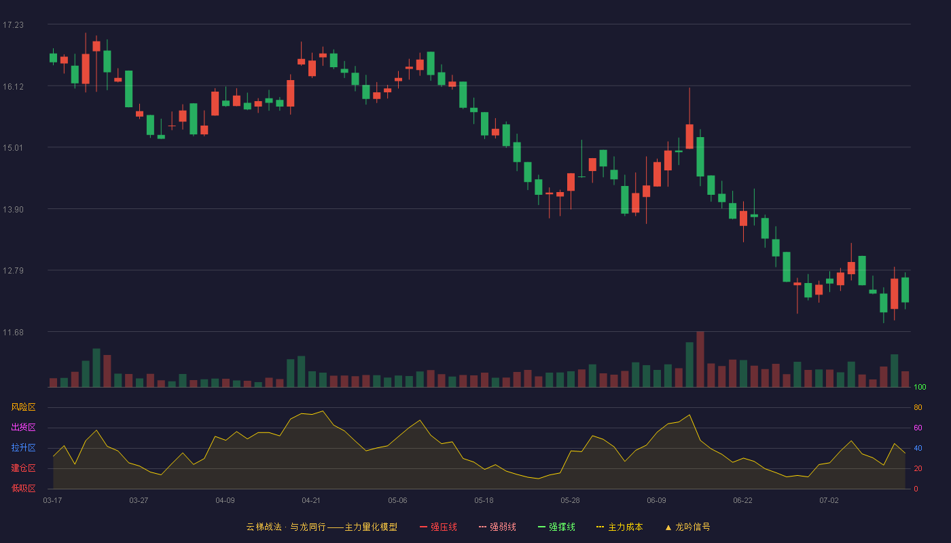Image resolution: width=951 pixels, height=543 pixels.
Task: Select the 低吸区 zone label
Action: tap(23, 488)
